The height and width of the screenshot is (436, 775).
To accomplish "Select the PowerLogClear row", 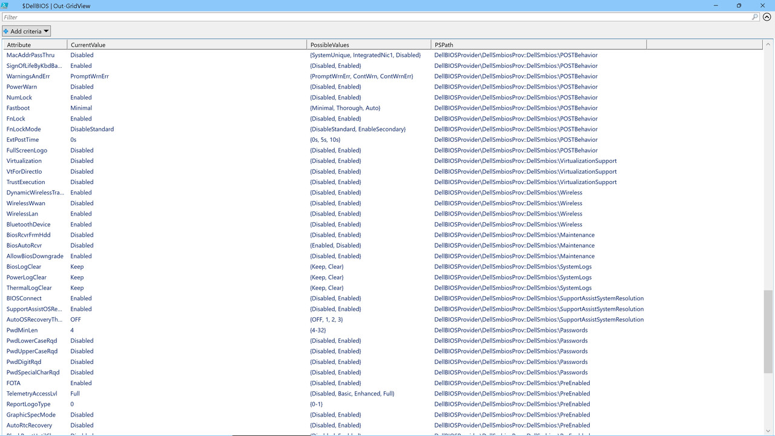I will [x=383, y=277].
